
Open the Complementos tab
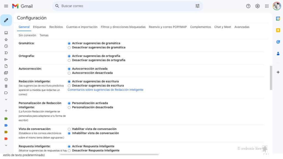click(200, 27)
